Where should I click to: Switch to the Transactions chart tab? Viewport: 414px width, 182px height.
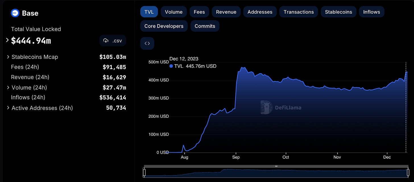pyautogui.click(x=299, y=12)
